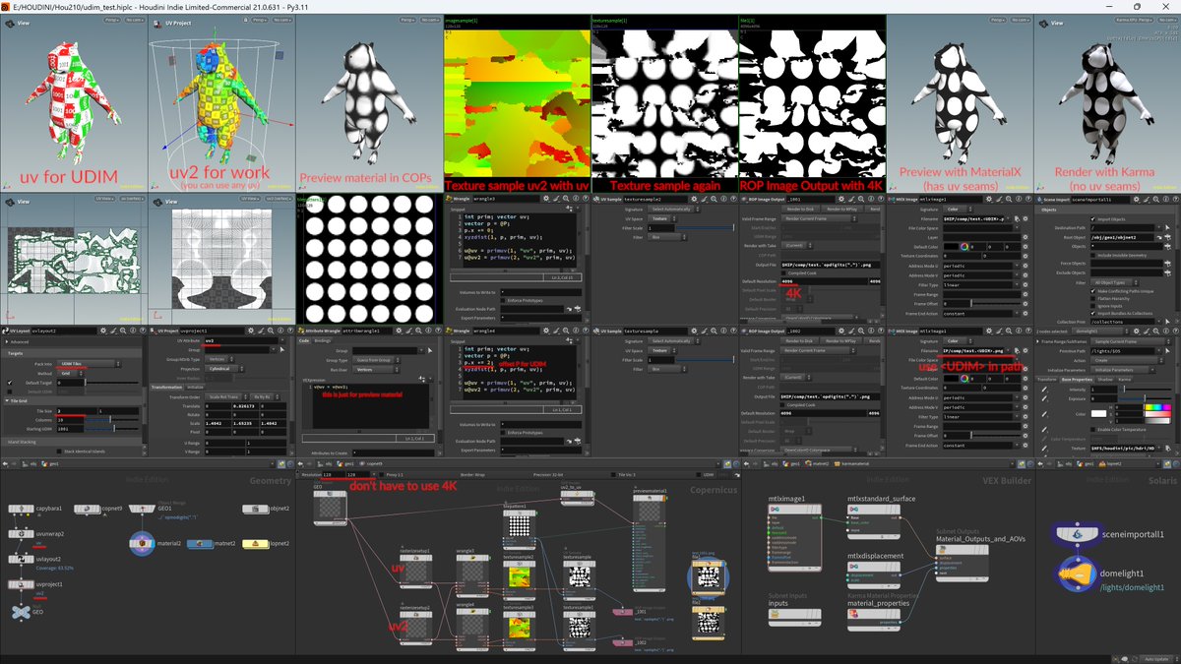Select the uvunwrap2 node

(21, 533)
